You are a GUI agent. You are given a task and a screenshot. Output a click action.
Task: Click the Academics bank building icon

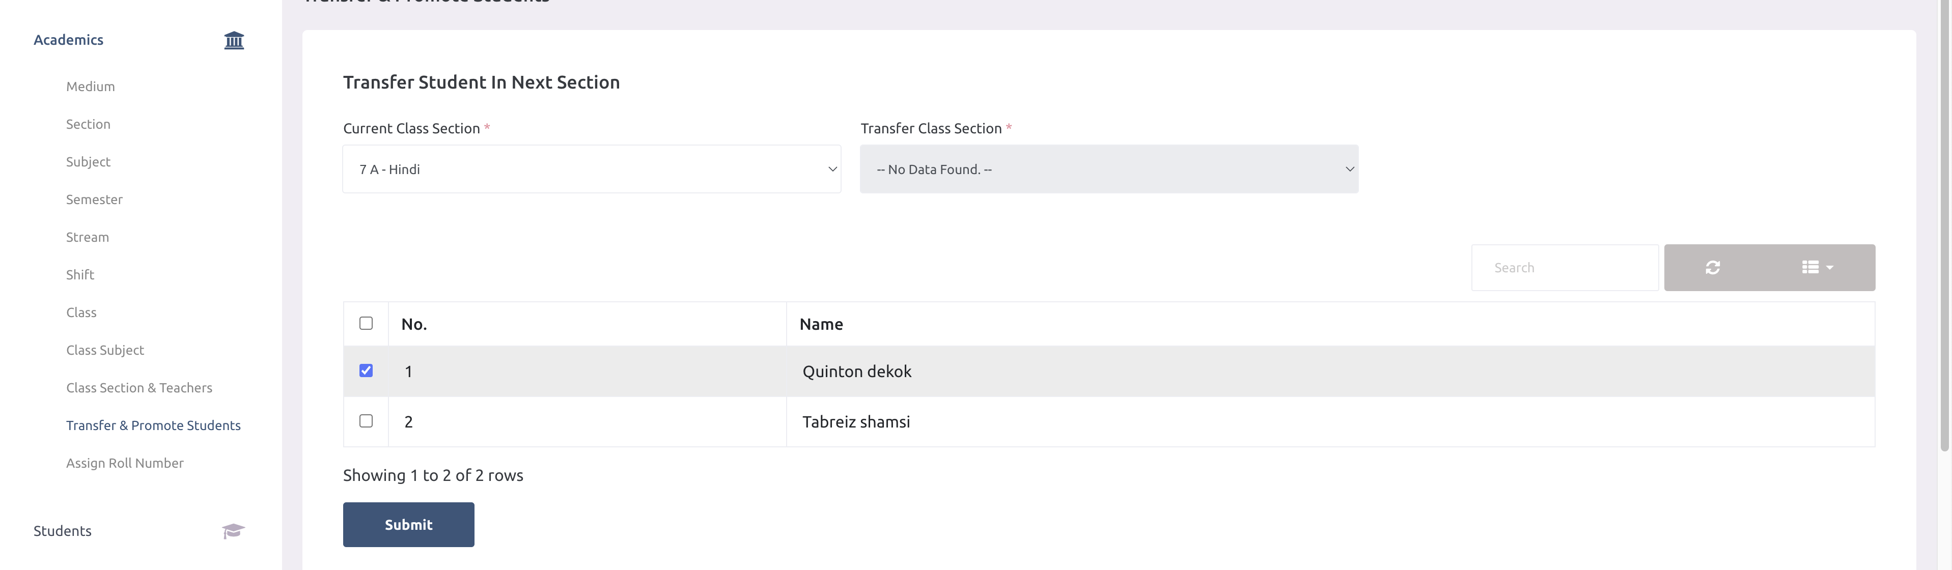pyautogui.click(x=234, y=40)
